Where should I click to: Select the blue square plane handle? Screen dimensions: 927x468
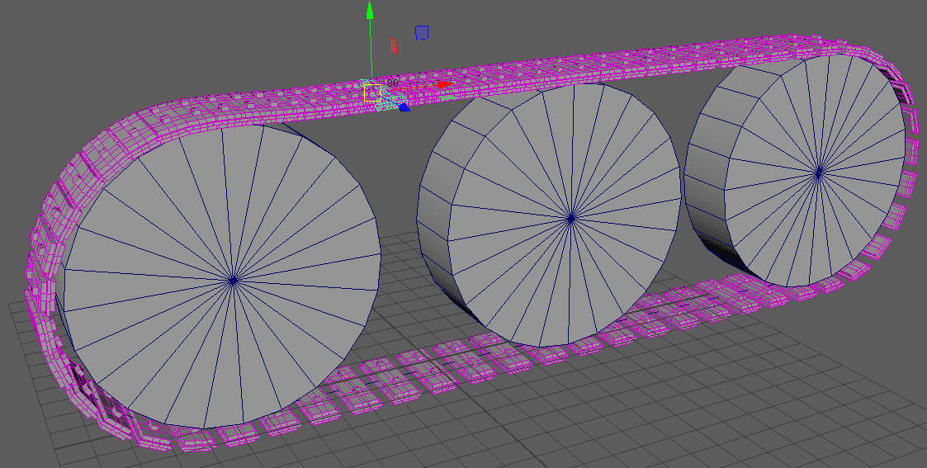pos(422,32)
